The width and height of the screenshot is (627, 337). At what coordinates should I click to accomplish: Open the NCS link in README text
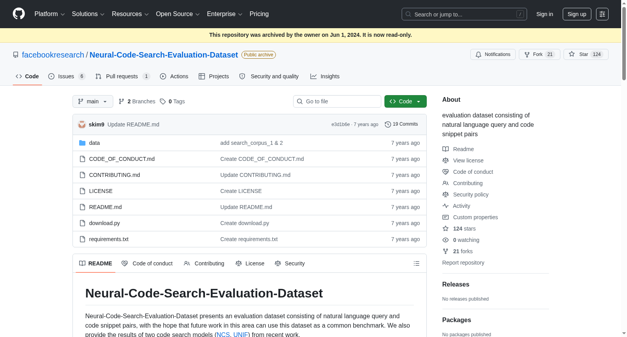tap(223, 334)
